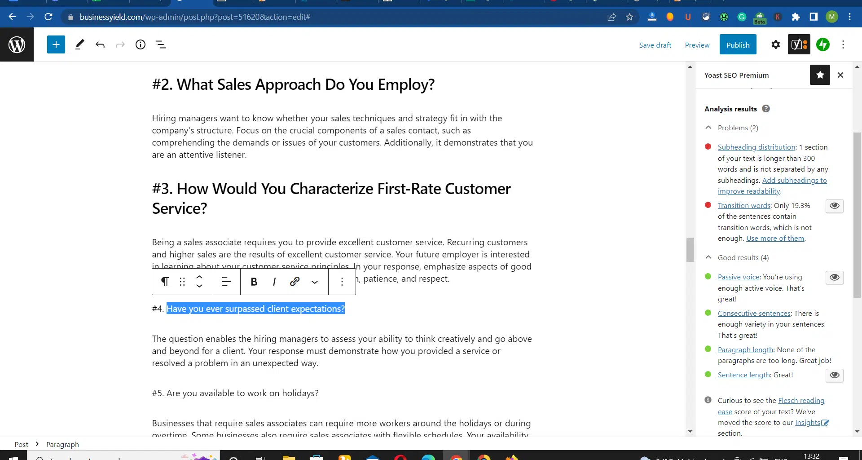Toggle highlighting for Sentence length
The height and width of the screenshot is (460, 862).
[x=834, y=375]
